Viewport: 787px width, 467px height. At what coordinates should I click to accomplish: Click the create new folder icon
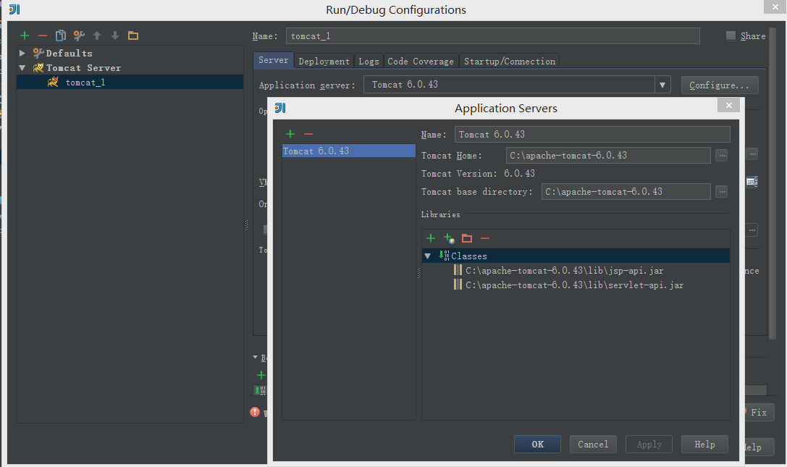coord(133,35)
